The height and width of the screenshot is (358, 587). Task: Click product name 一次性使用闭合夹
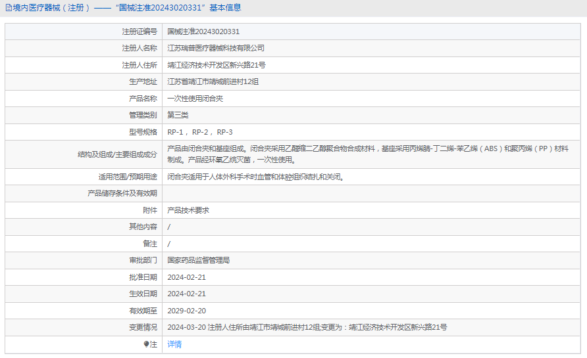pos(195,99)
